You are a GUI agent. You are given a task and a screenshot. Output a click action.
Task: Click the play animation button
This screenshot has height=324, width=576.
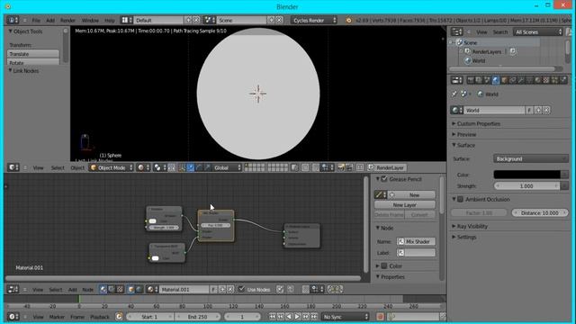click(x=297, y=317)
